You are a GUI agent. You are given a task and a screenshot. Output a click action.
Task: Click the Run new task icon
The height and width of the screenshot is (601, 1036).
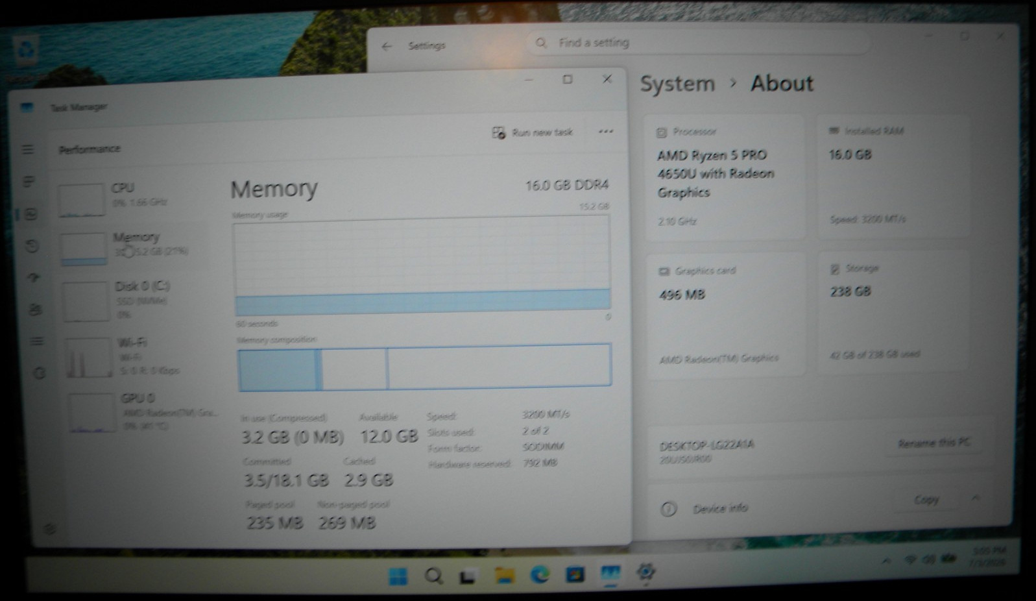pos(498,133)
